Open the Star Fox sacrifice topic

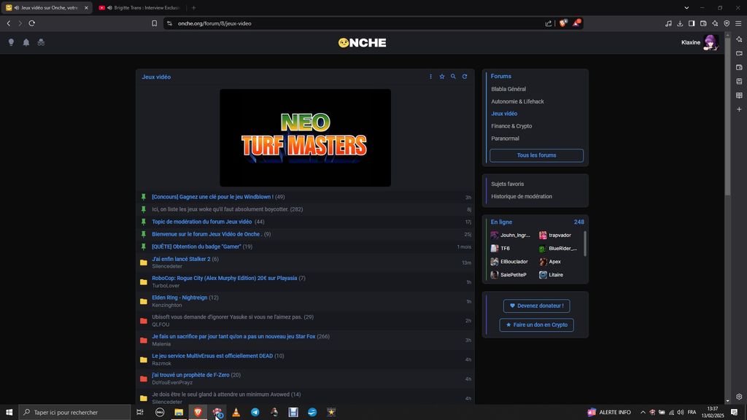tap(233, 336)
